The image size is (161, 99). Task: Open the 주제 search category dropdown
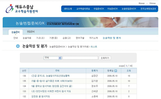pos(53,58)
